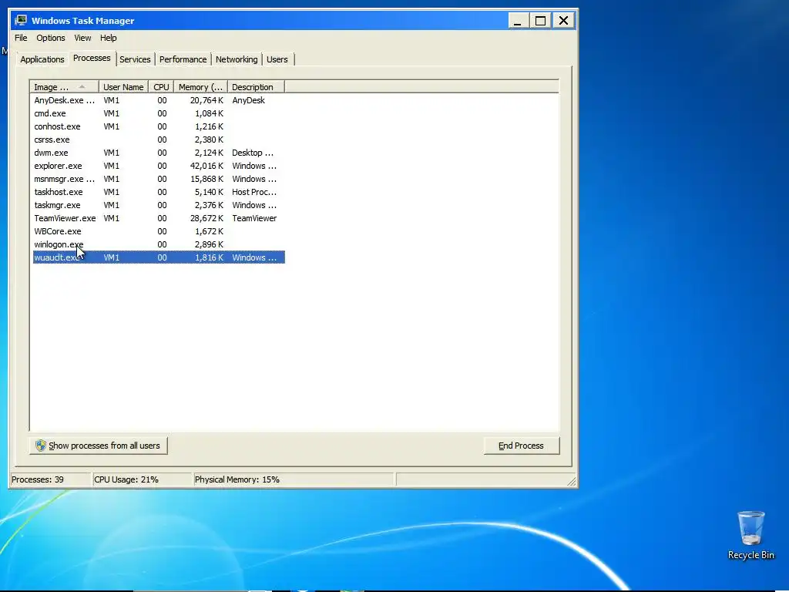Switch to the Networking tab
This screenshot has width=789, height=592.
click(237, 59)
